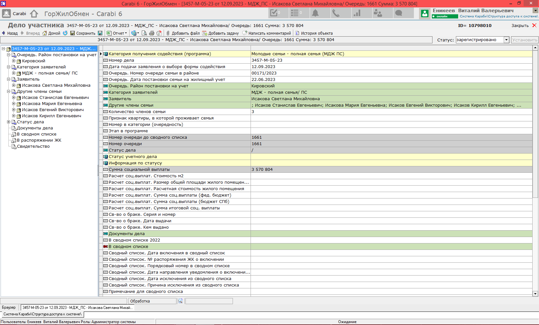
Task: Open the Статус dropdown list
Action: [x=506, y=40]
